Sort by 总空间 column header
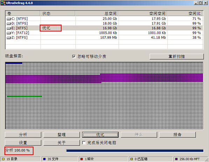 [97, 13]
